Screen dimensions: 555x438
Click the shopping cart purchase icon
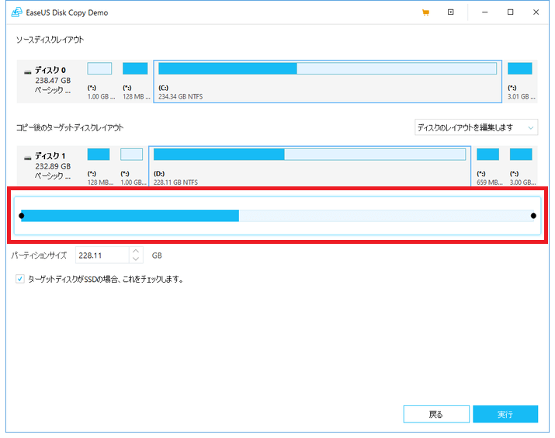point(425,12)
